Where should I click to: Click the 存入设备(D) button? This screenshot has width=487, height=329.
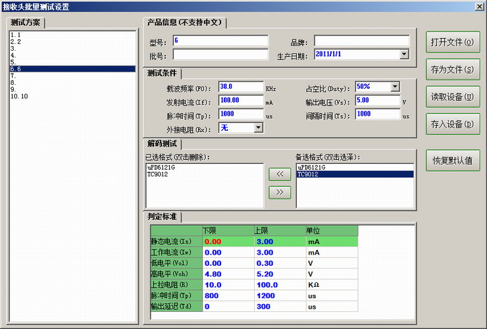[x=452, y=124]
